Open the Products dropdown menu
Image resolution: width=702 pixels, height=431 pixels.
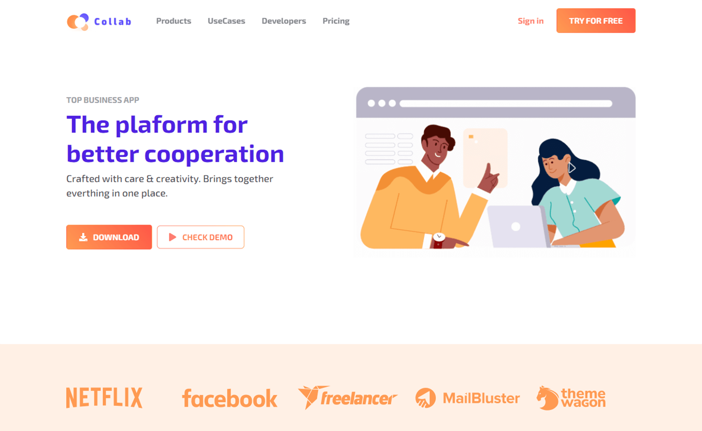[173, 20]
